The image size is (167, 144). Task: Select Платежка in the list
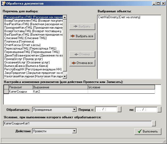pos(33,41)
